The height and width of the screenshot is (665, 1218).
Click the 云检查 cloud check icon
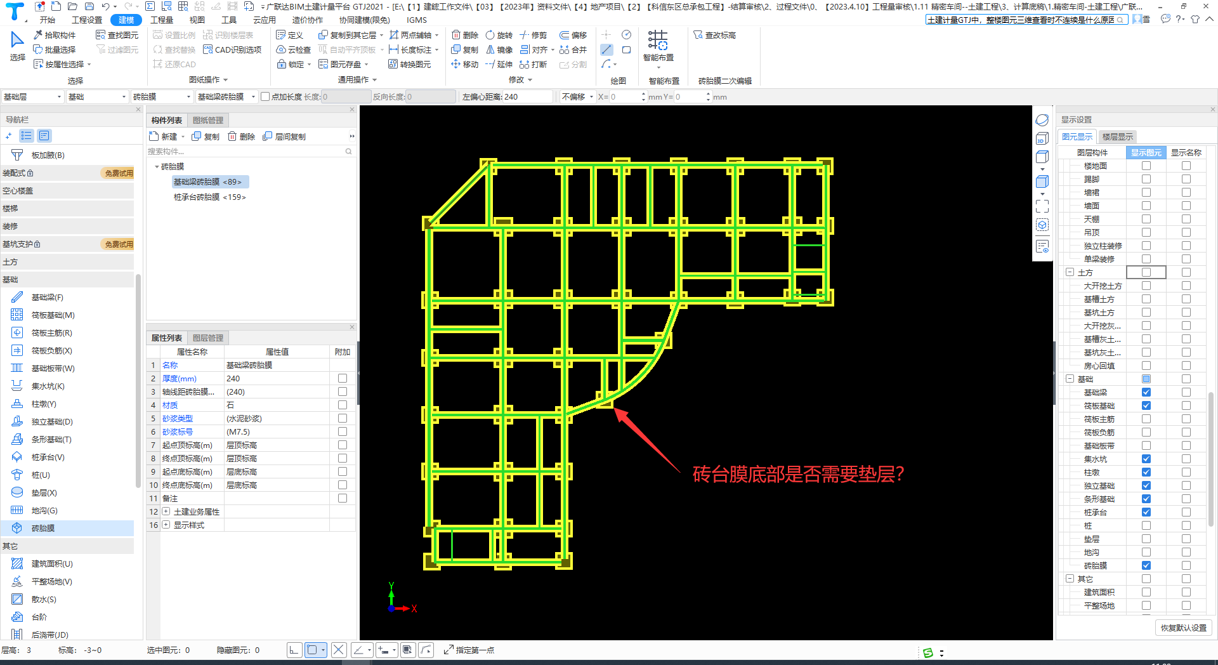click(x=280, y=49)
